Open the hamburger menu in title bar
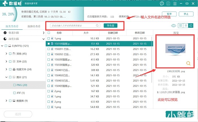Screen dimensions: 198x122 (175, 3)
